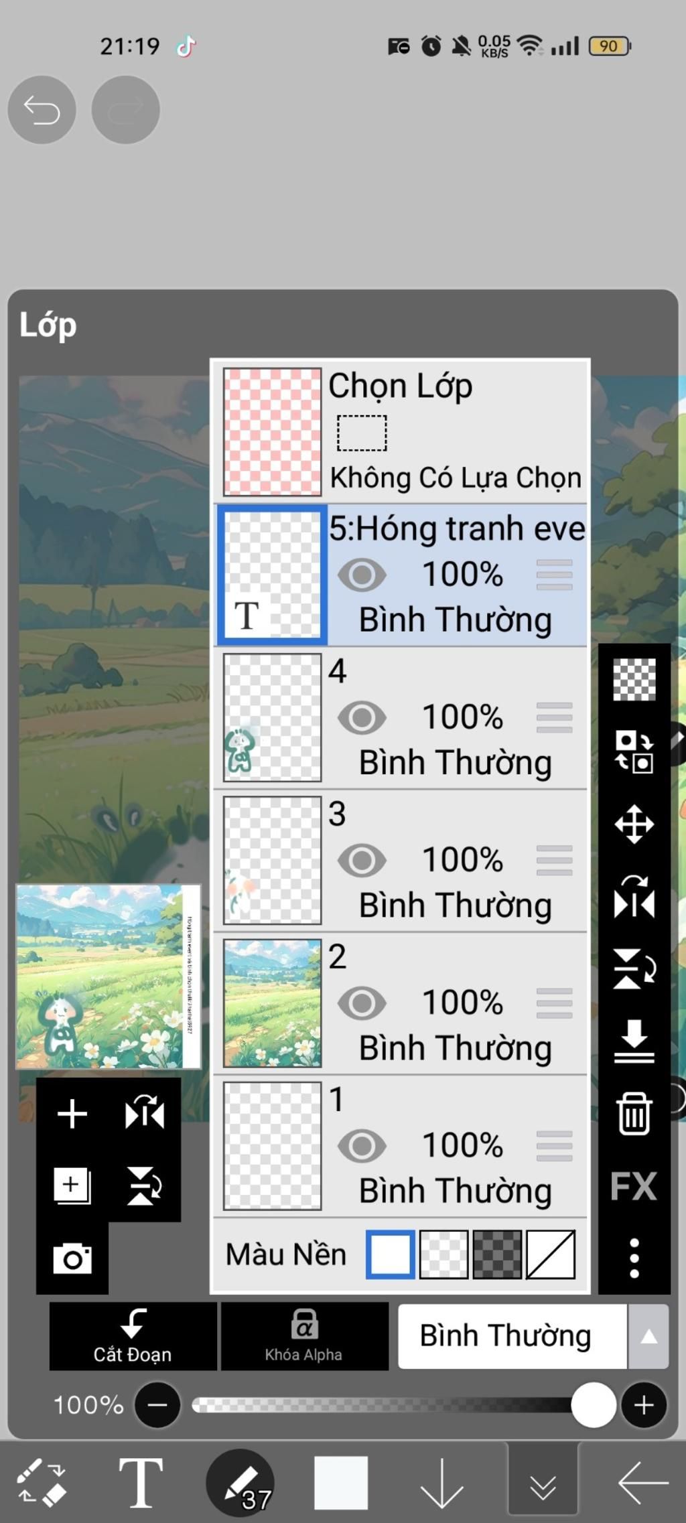Delete layer with trash can icon

point(634,1113)
